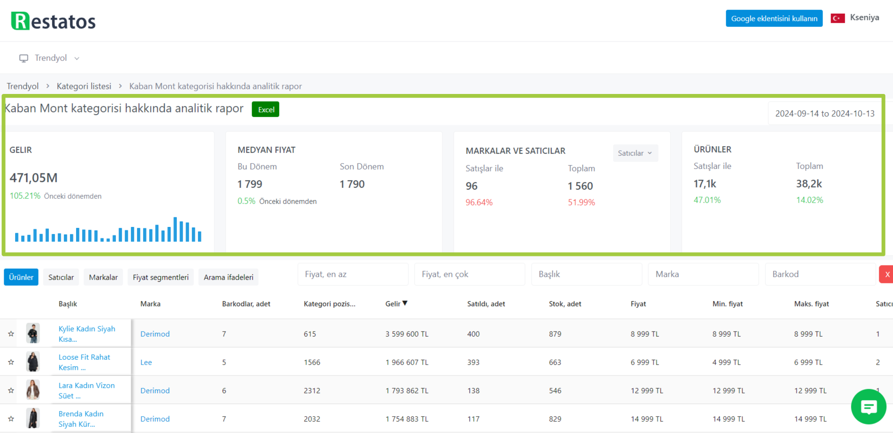This screenshot has height=433, width=893.
Task: Sort by Maks. fiyat column
Action: point(811,304)
